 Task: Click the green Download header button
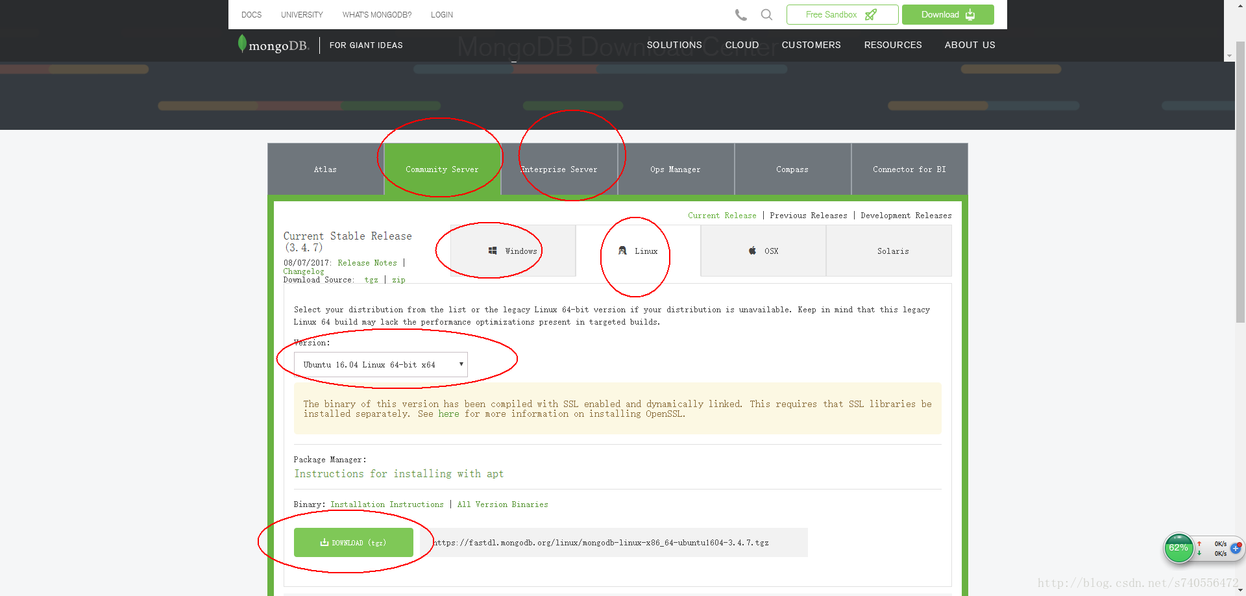[948, 14]
